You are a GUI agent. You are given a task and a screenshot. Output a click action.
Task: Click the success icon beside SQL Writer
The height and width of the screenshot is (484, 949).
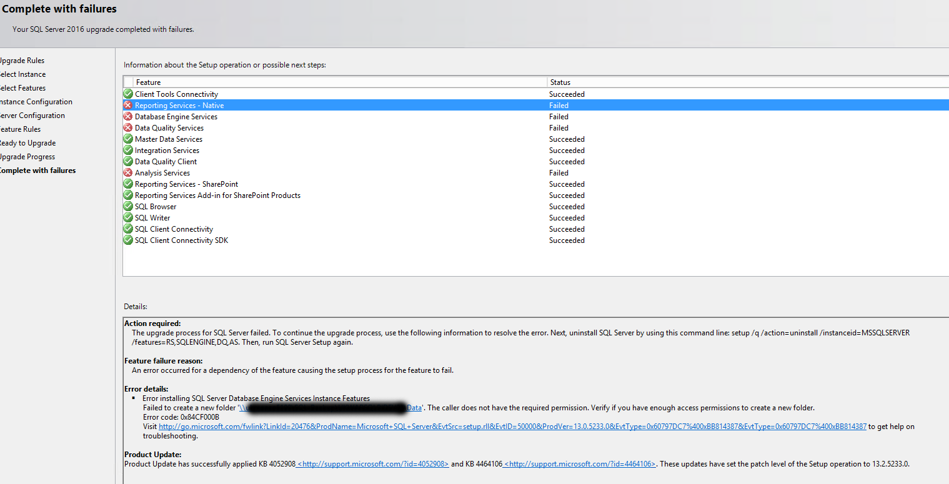[128, 218]
